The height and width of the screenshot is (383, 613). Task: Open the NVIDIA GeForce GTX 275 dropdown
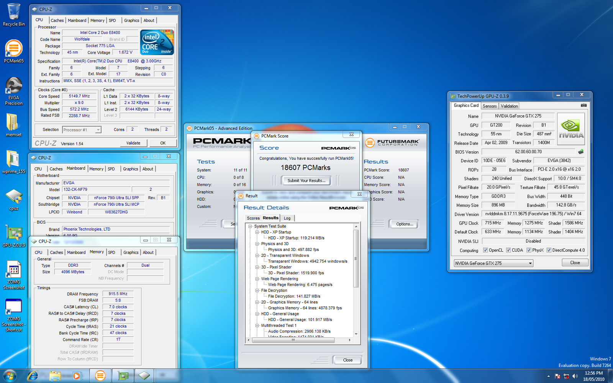click(x=493, y=263)
